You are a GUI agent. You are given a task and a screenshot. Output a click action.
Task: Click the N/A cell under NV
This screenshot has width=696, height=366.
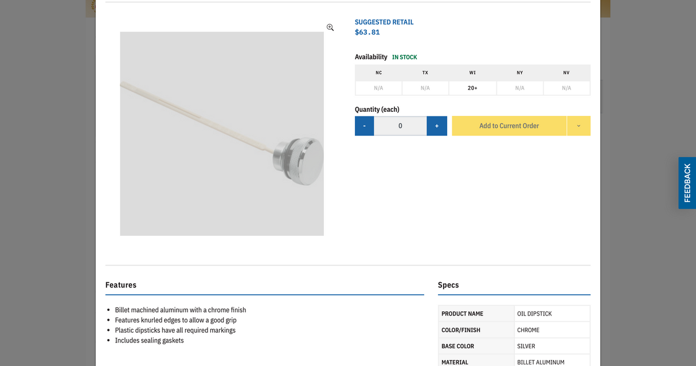(566, 88)
